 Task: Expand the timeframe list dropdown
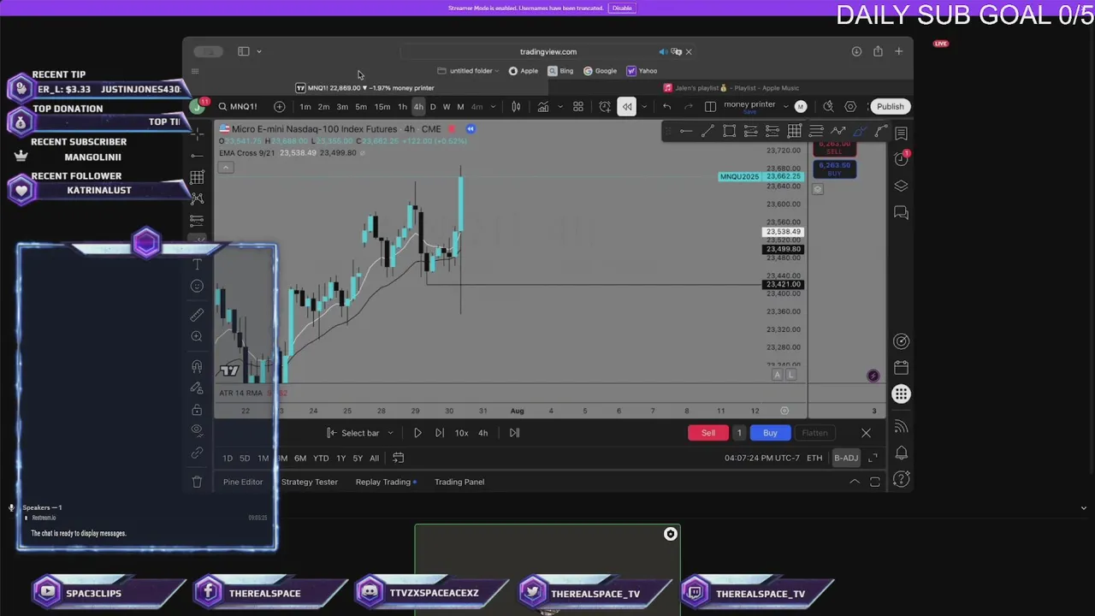click(x=493, y=107)
